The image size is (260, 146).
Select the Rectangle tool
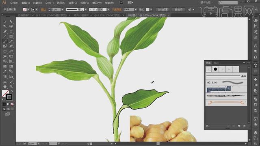11,36
